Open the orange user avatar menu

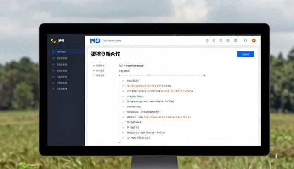click(x=254, y=40)
